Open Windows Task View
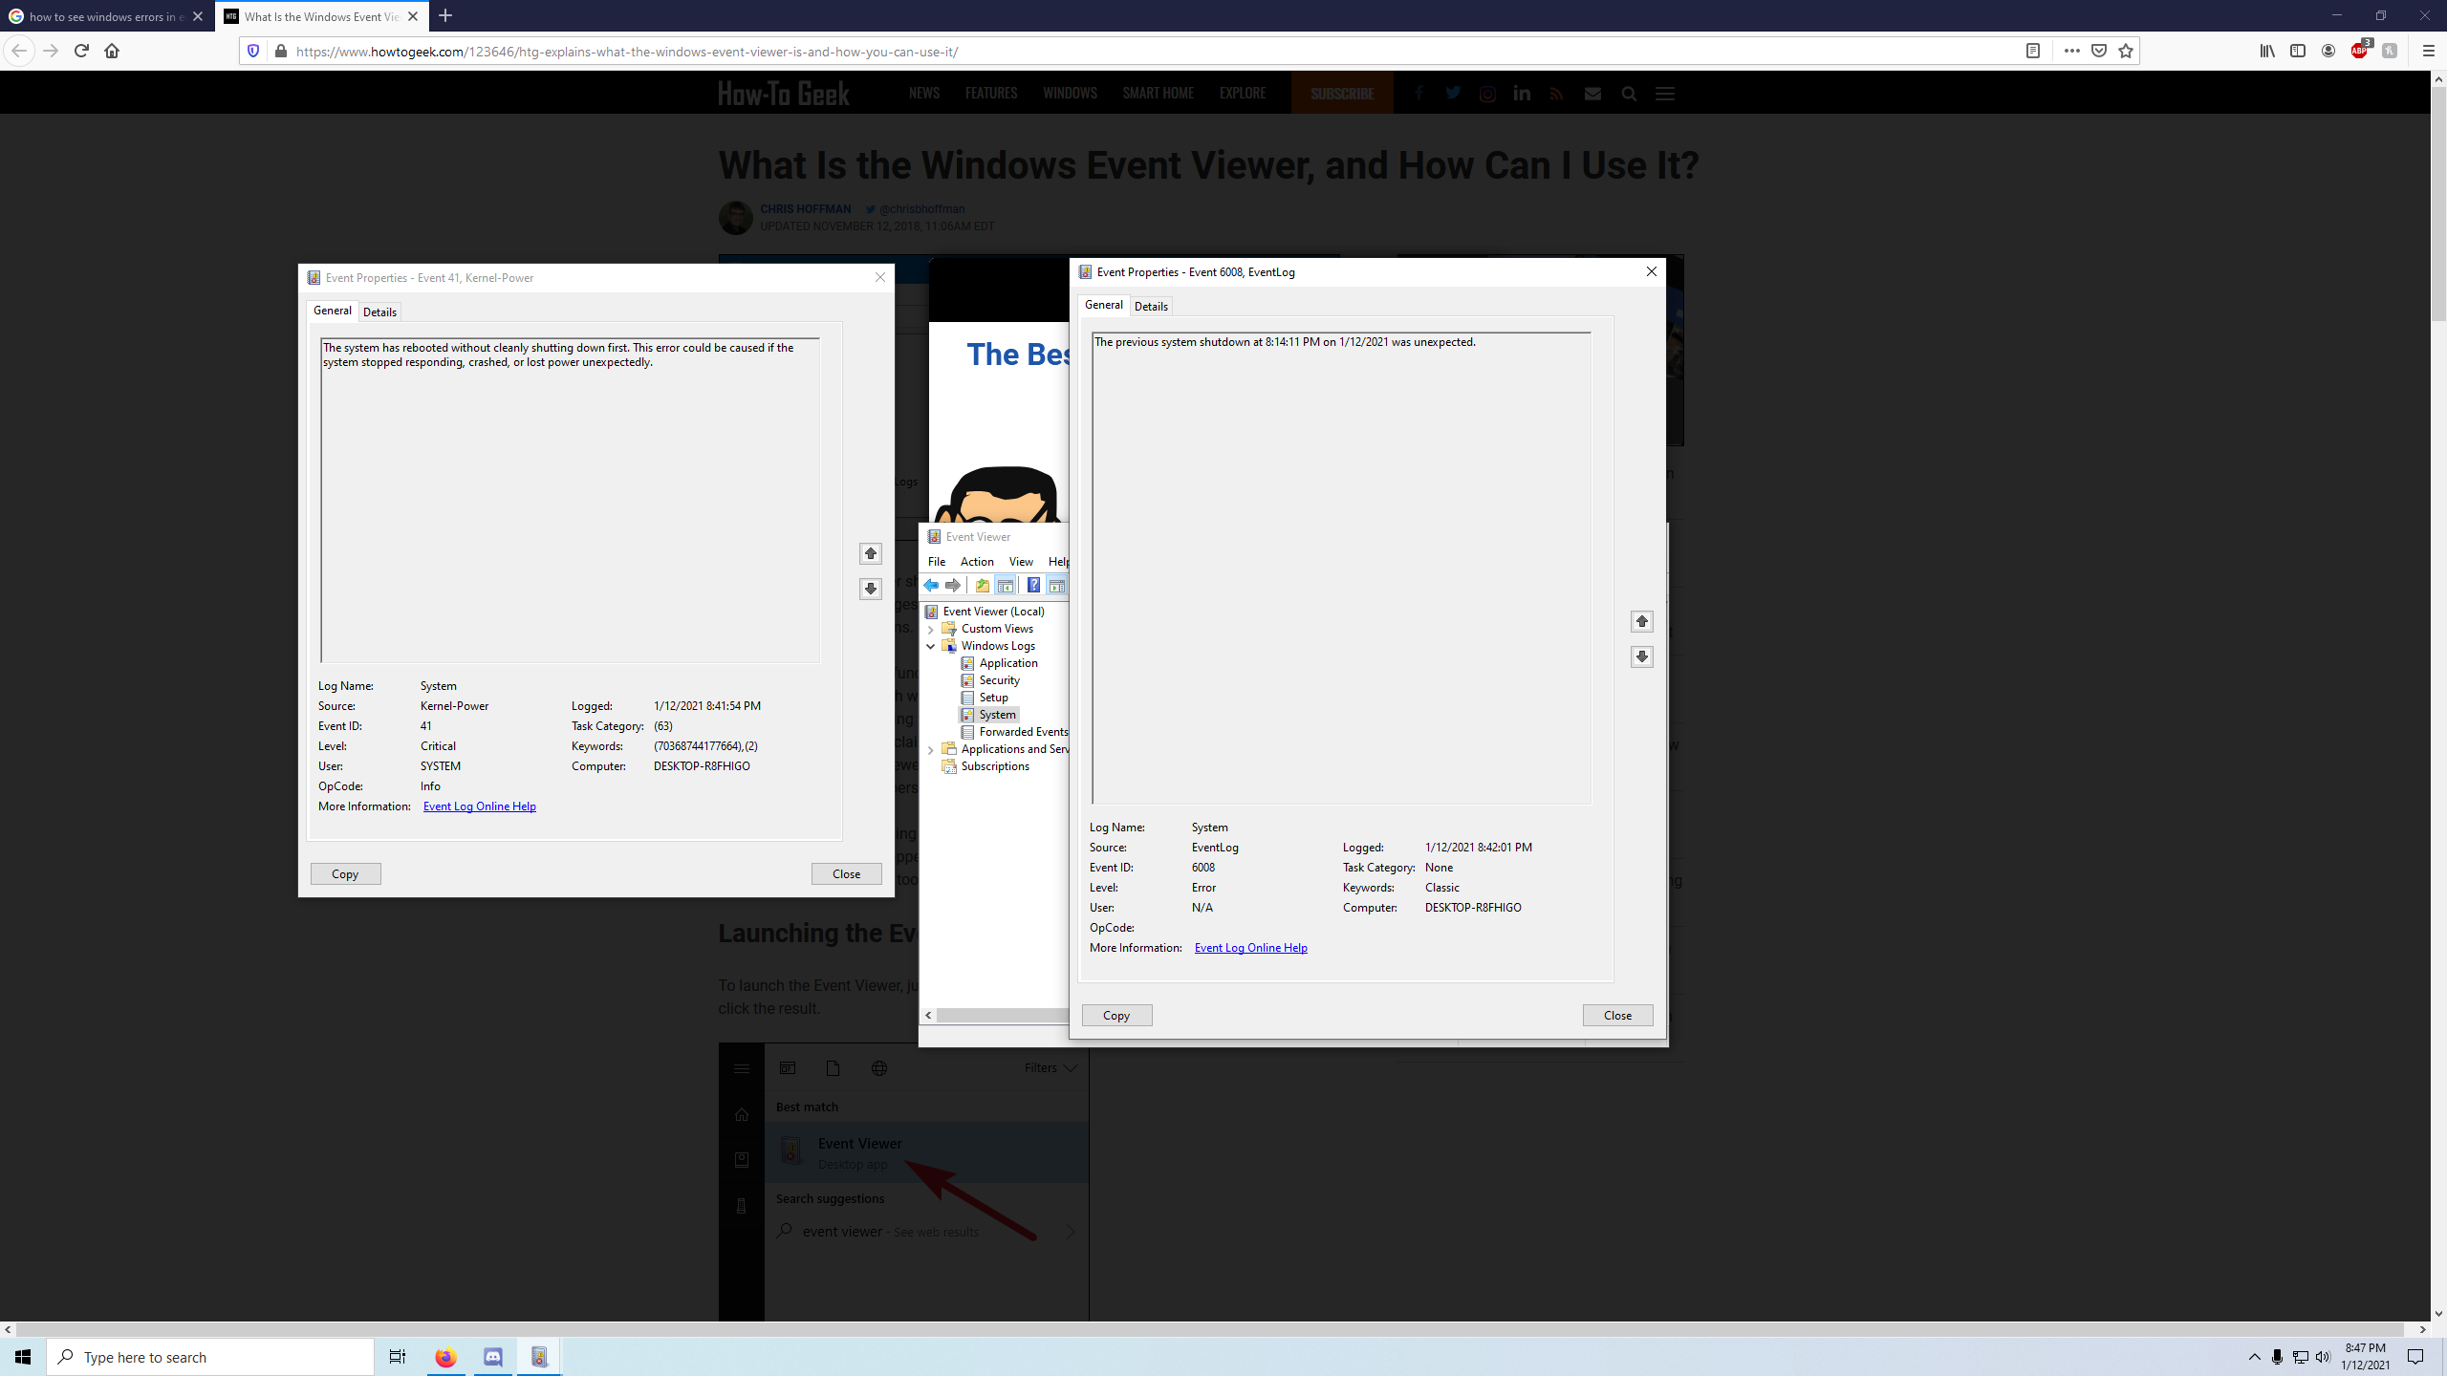The height and width of the screenshot is (1376, 2447). [398, 1357]
